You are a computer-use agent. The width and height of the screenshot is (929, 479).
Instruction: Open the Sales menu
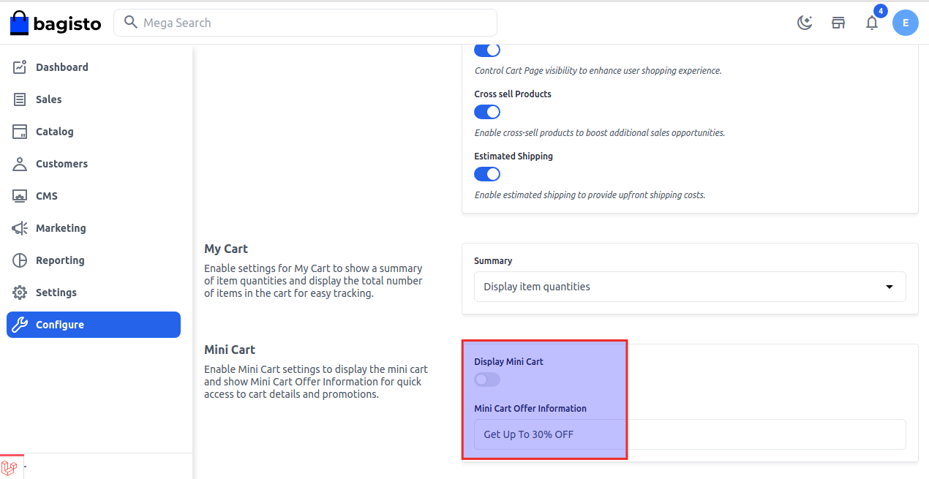[48, 99]
